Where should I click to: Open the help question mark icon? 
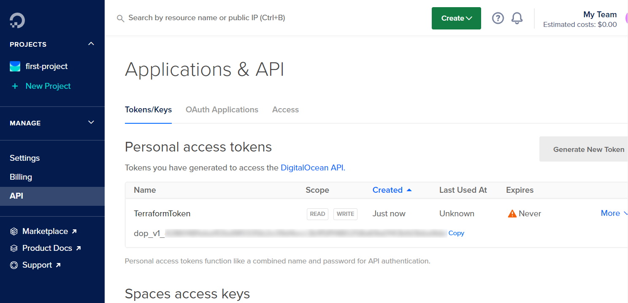[498, 18]
